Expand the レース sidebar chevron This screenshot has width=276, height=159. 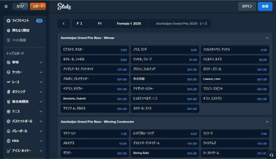[41, 82]
